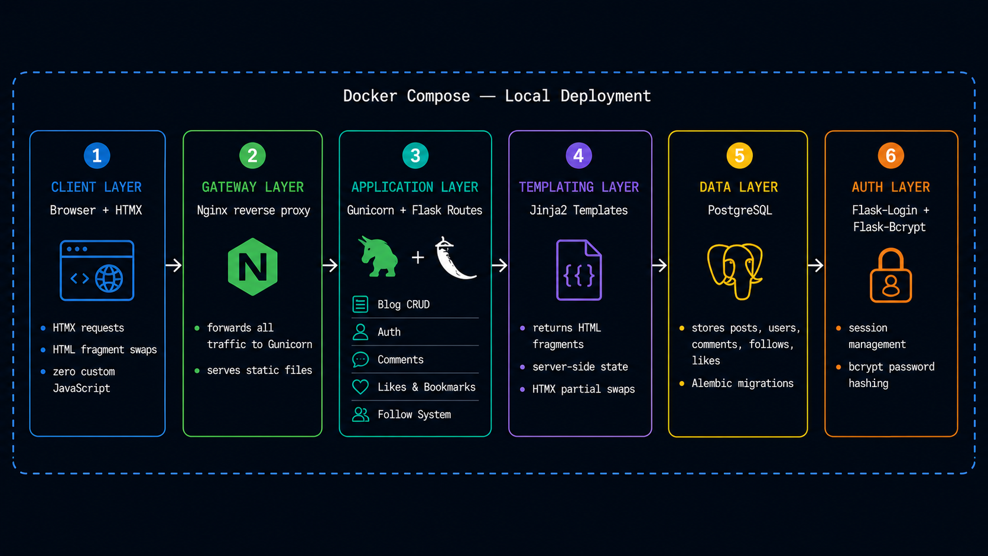Click the yellow number 5 badge

point(739,155)
